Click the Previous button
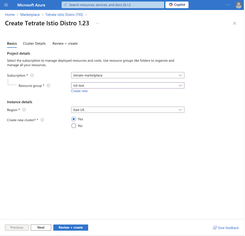Viewport: 245px width, 236px height. (17, 227)
